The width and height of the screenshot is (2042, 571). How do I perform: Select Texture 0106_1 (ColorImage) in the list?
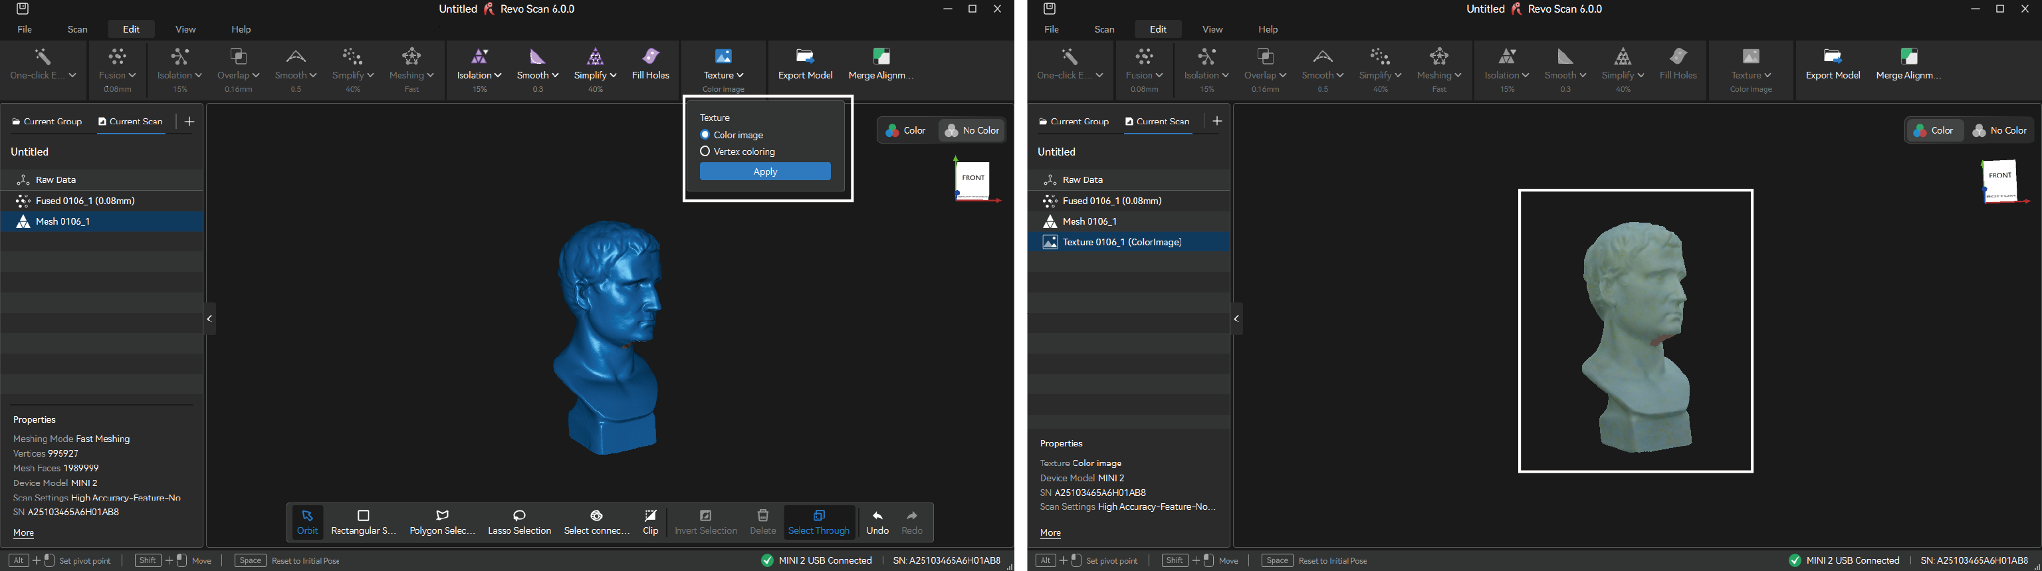click(x=1121, y=242)
